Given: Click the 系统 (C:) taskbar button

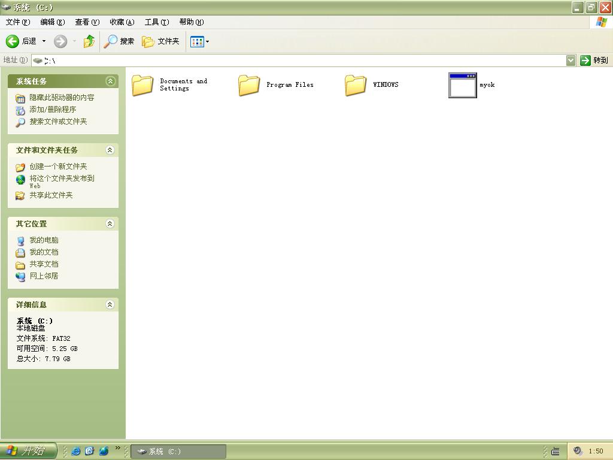Looking at the screenshot, I should pyautogui.click(x=178, y=452).
